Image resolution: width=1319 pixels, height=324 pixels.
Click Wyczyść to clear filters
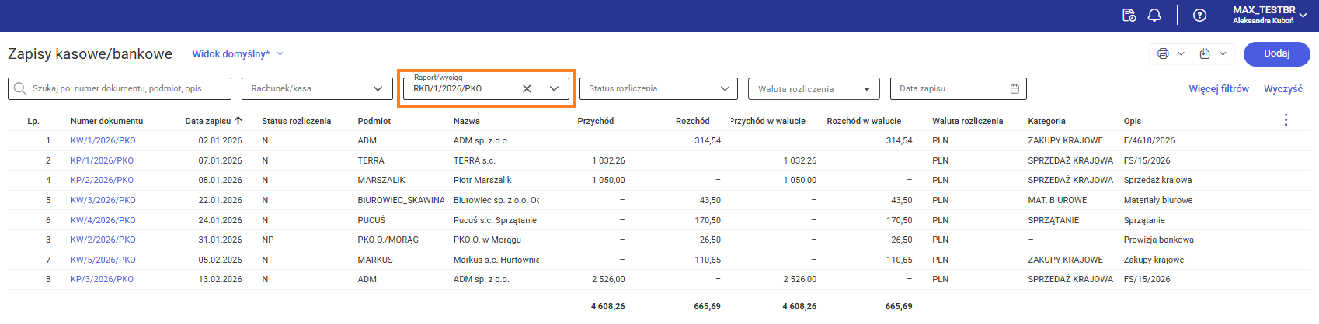tap(1282, 89)
